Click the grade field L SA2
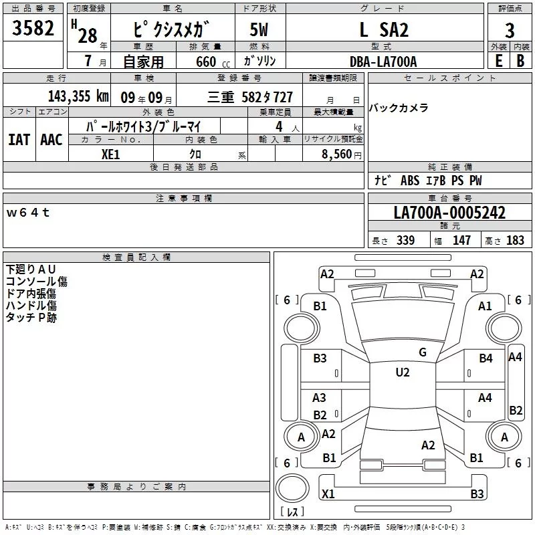 coord(384,29)
